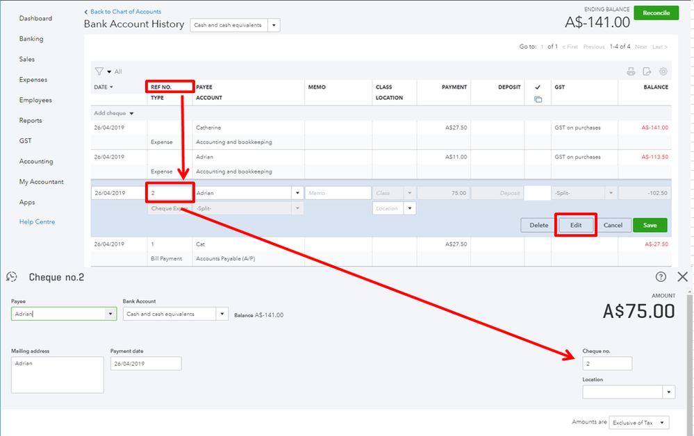Screen dimensions: 694x436
Task: Open Employees in the sidebar
Action: 35,100
